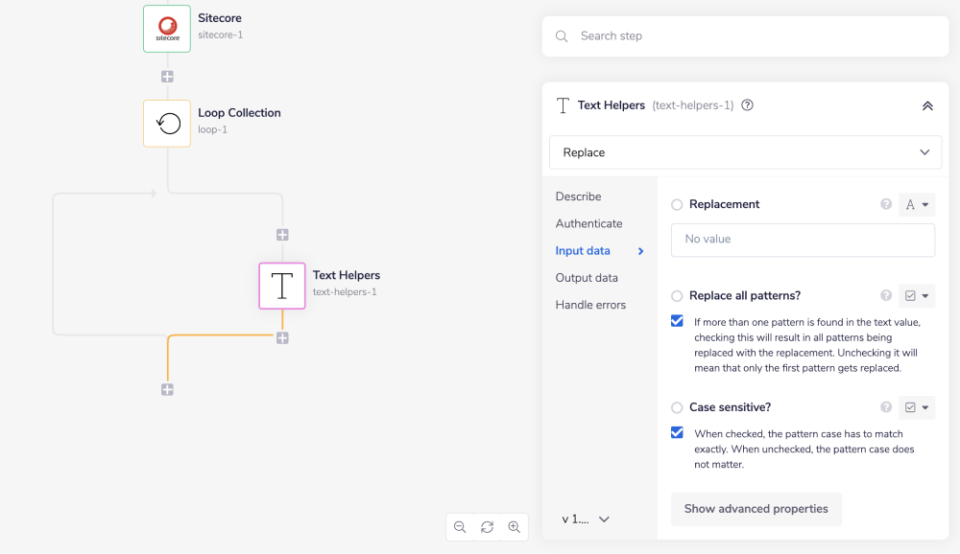This screenshot has height=554, width=960.
Task: Open the Text Helpers help icon in header
Action: pos(748,105)
